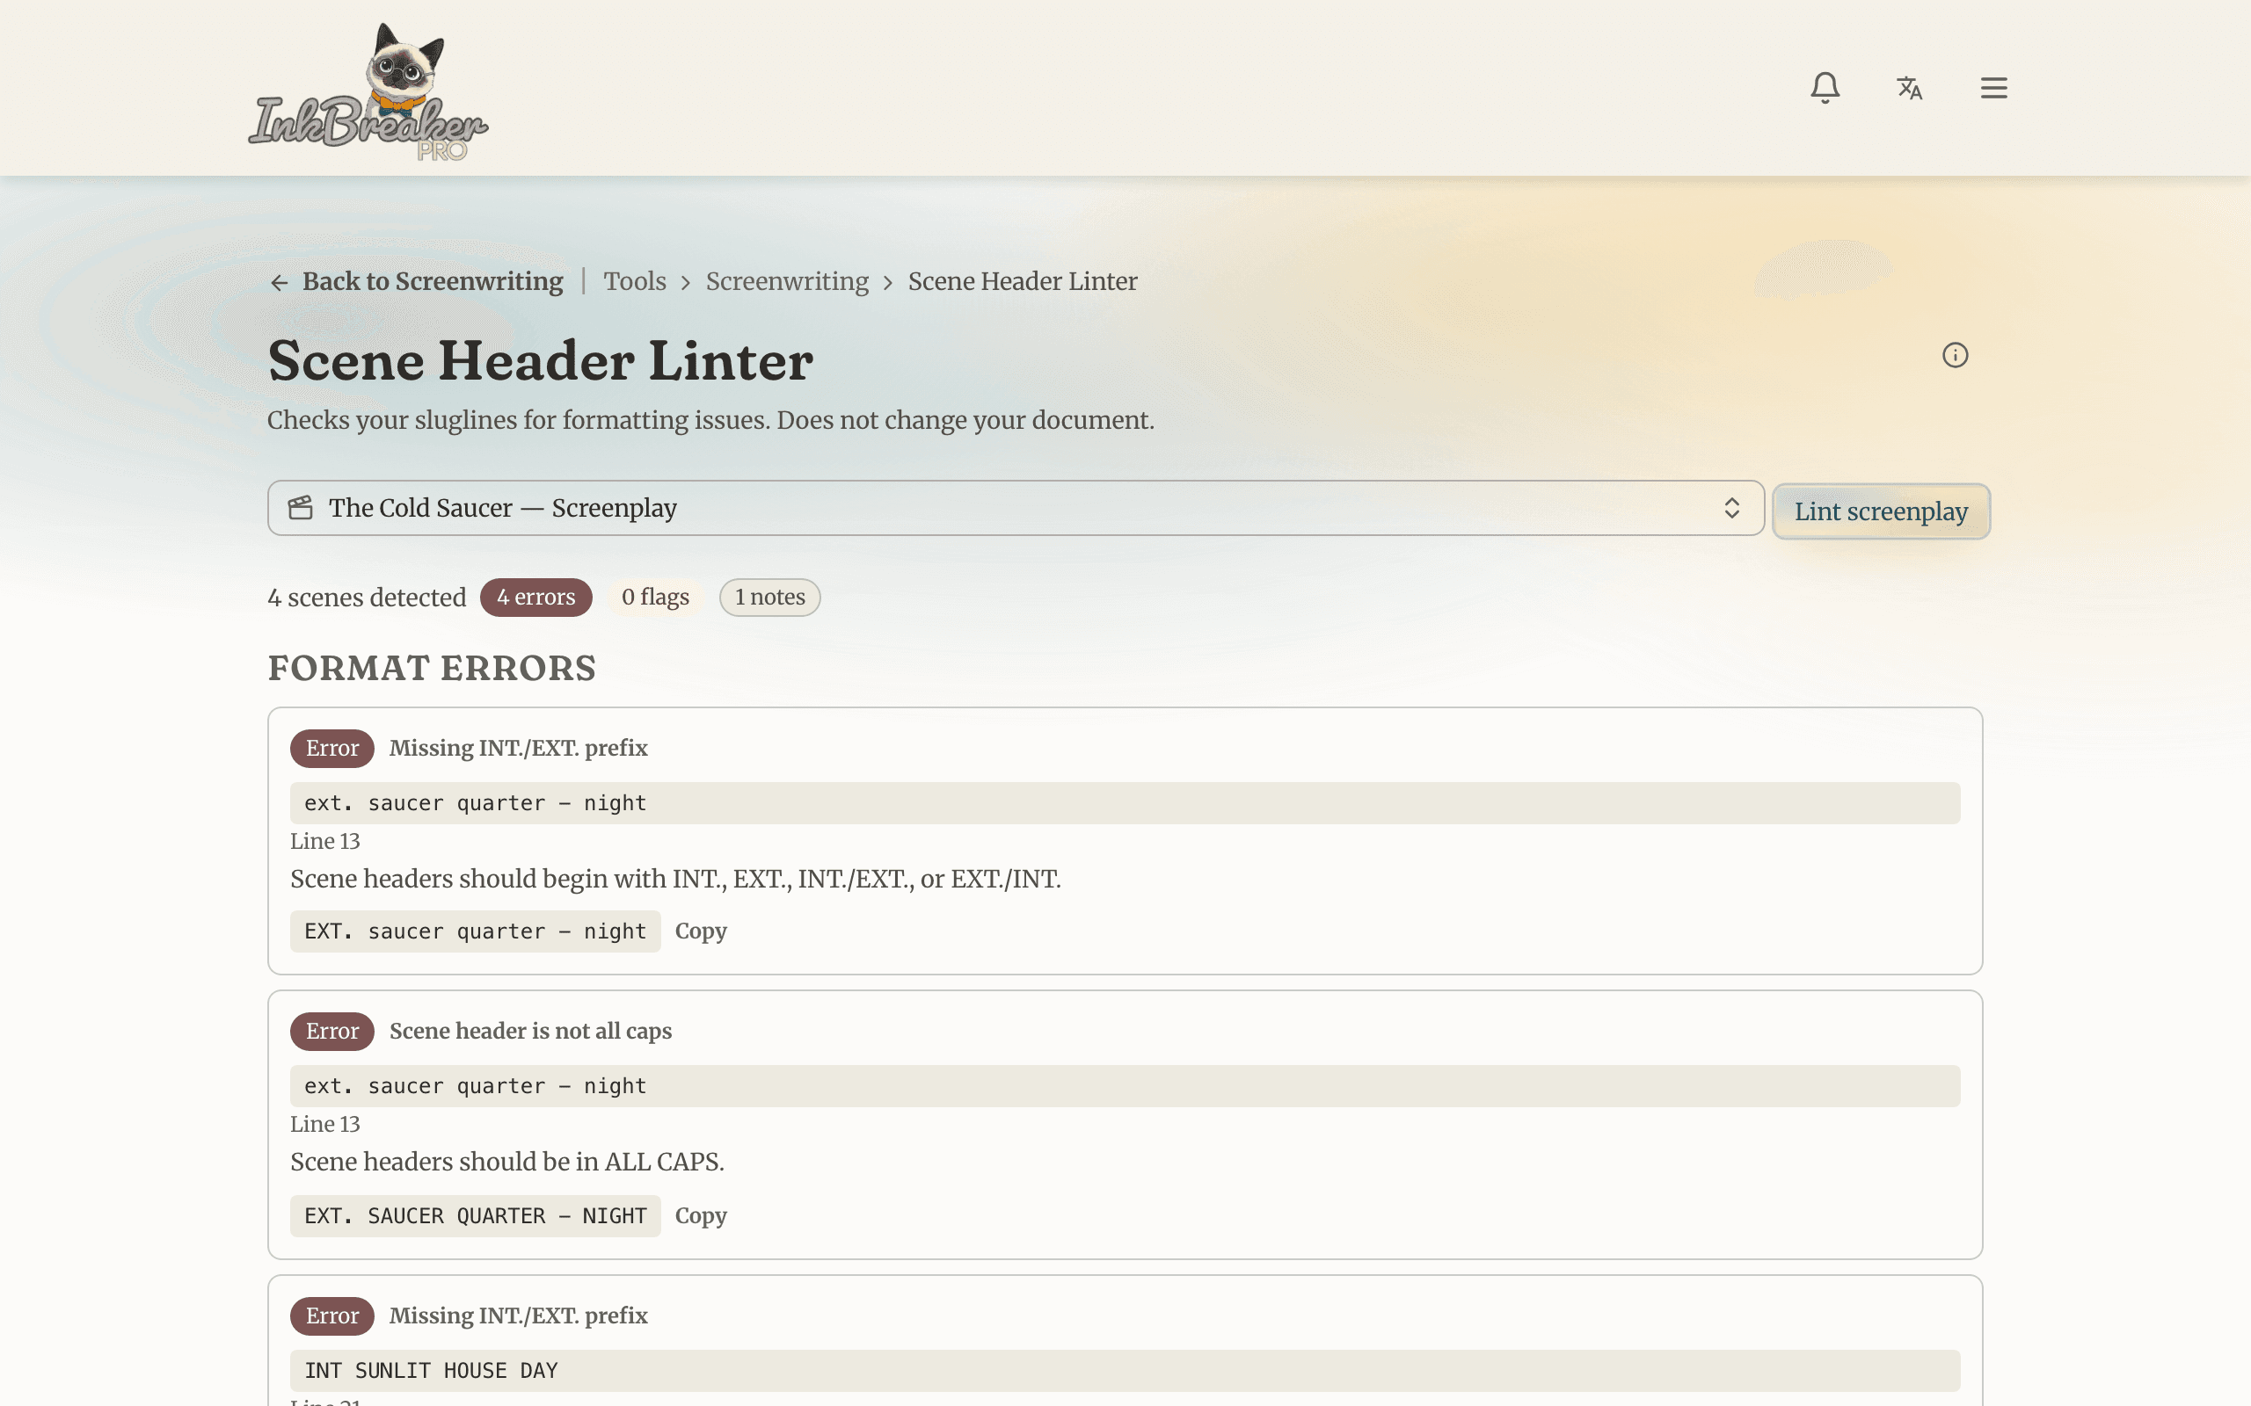Open the hamburger menu
The image size is (2251, 1406).
tap(1993, 89)
